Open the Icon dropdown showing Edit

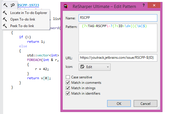tap(95, 67)
